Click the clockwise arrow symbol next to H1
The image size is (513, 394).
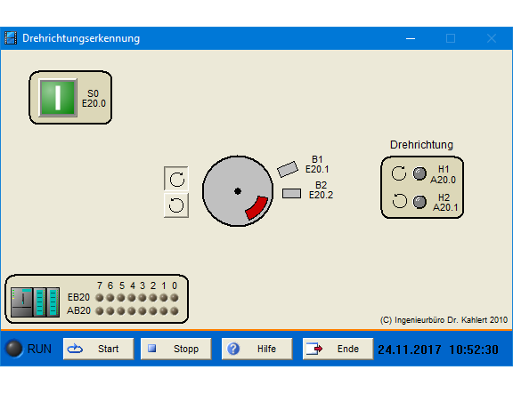tap(399, 173)
